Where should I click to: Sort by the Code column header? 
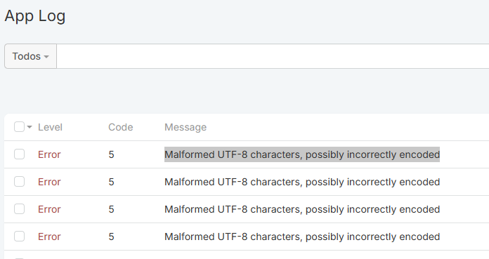(121, 127)
